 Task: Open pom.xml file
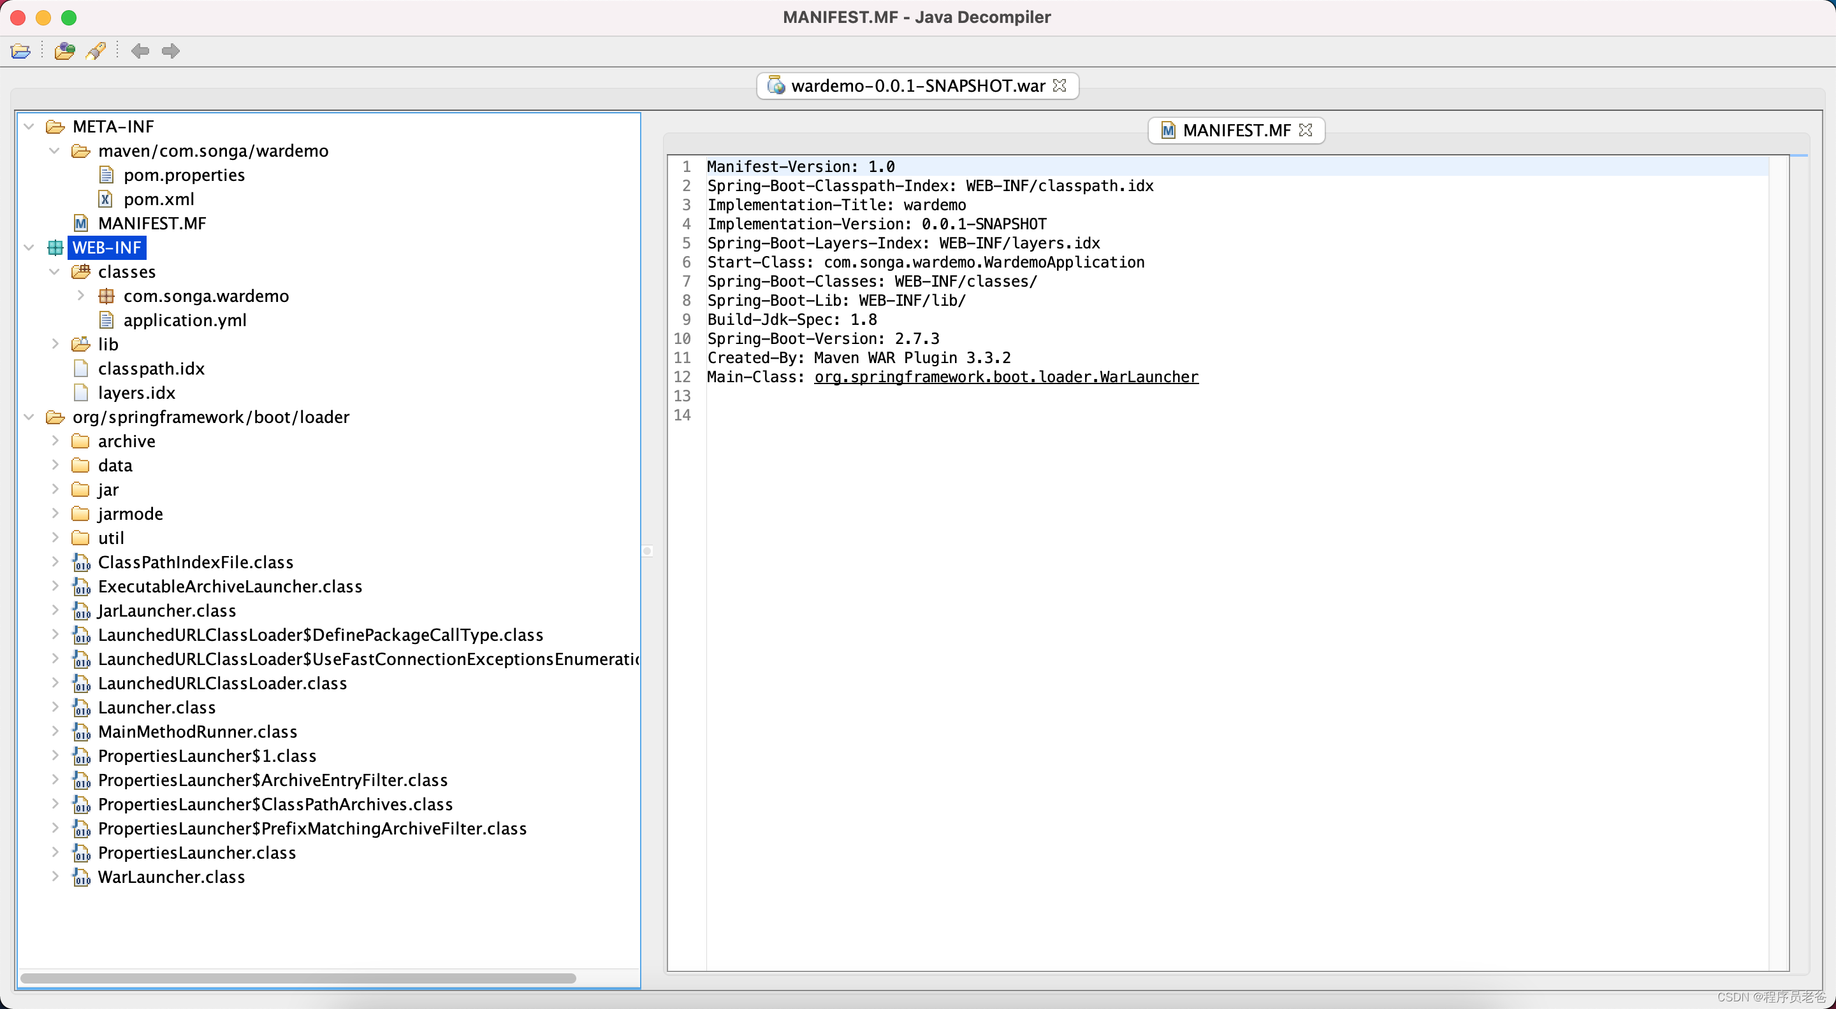coord(159,199)
